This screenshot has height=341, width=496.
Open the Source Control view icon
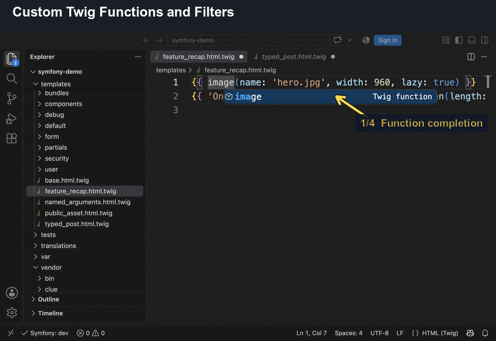(12, 98)
